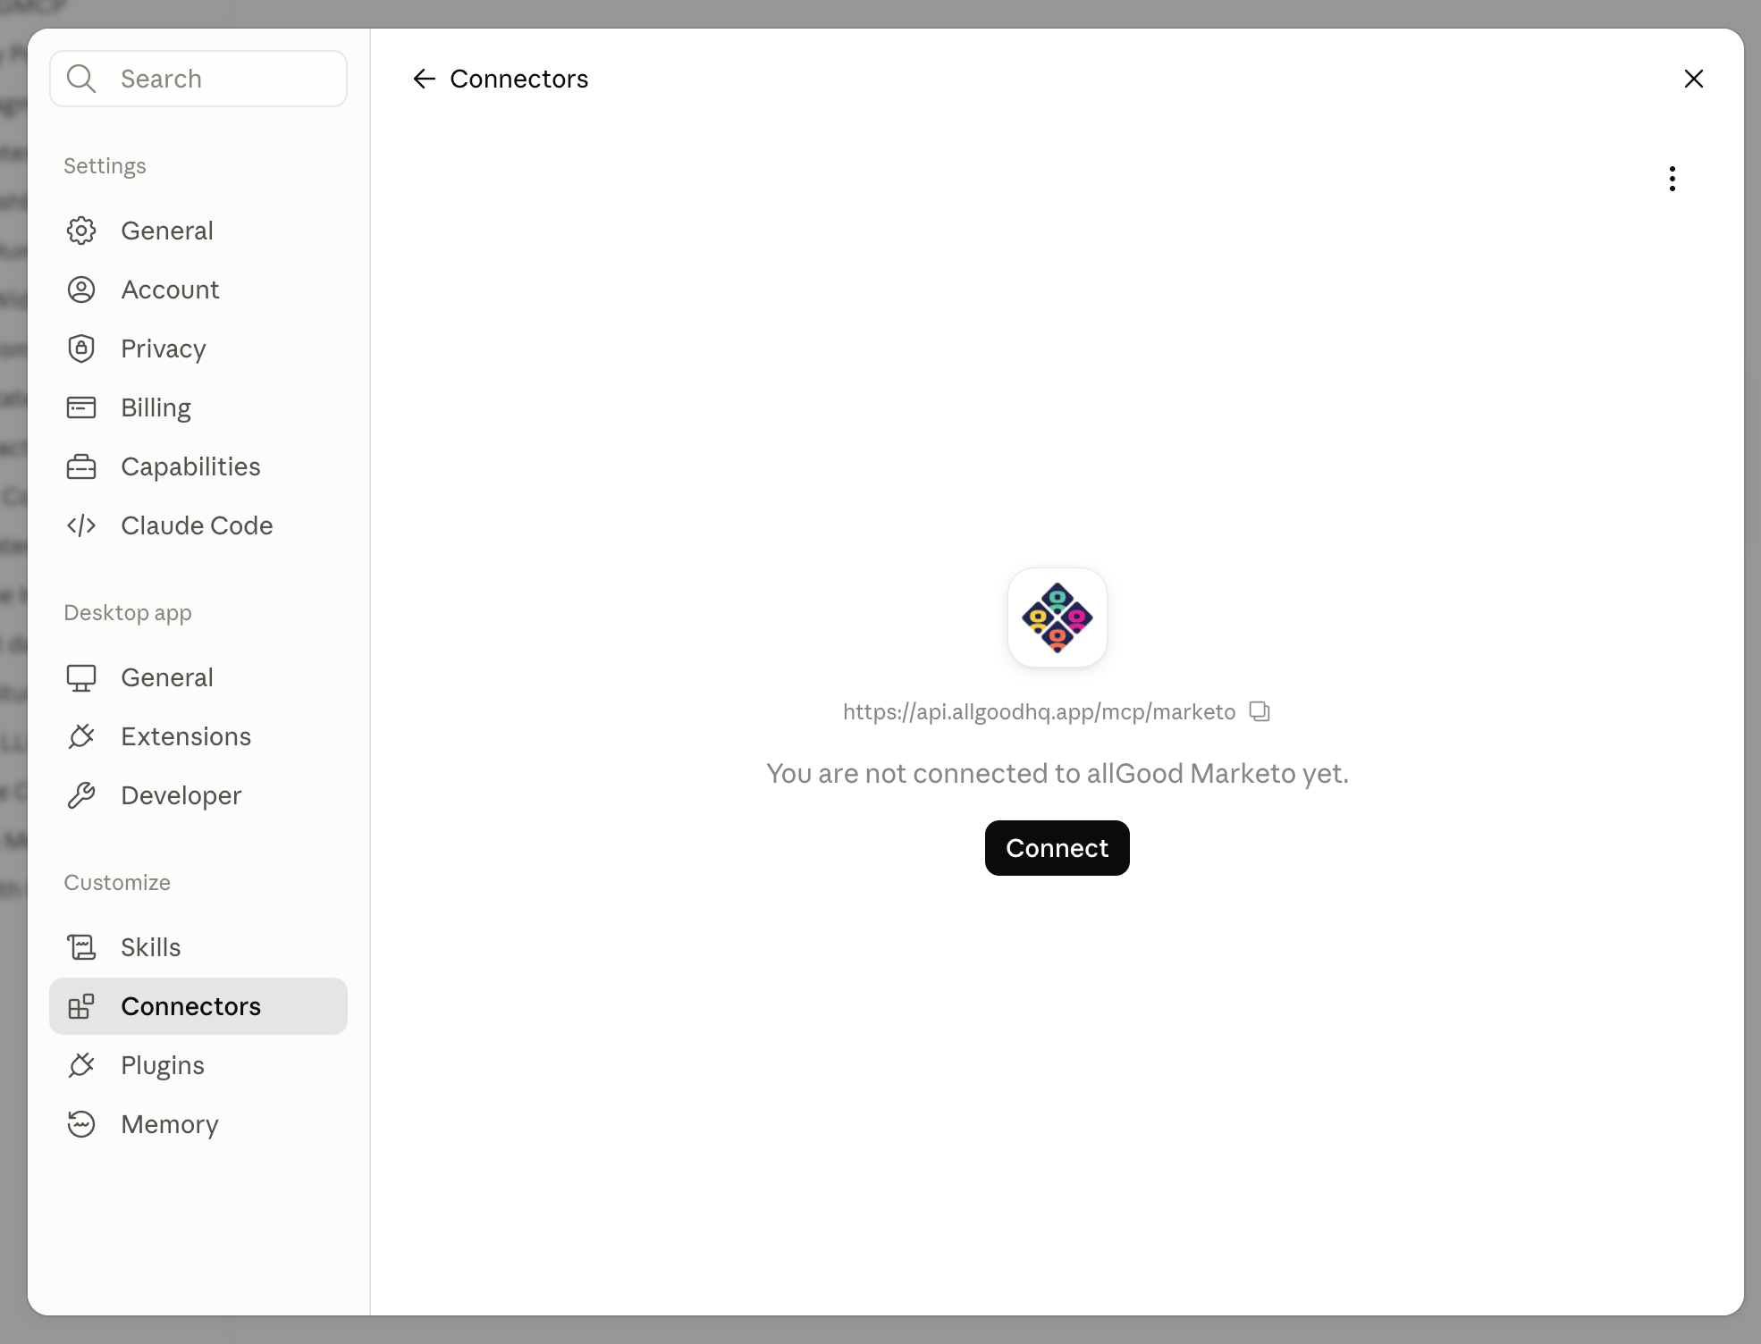This screenshot has width=1761, height=1344.
Task: Show Capabilities settings
Action: tap(198, 466)
